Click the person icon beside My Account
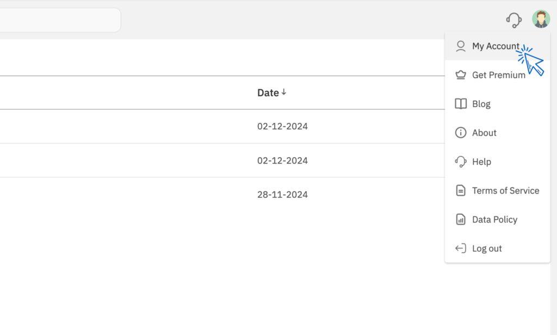Image resolution: width=557 pixels, height=335 pixels. 461,46
